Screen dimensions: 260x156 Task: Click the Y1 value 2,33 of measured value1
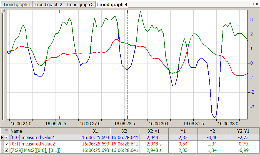[x=183, y=137]
